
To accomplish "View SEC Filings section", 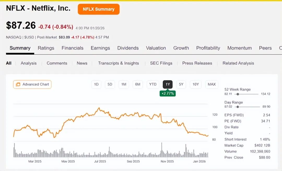I will pyautogui.click(x=161, y=63).
